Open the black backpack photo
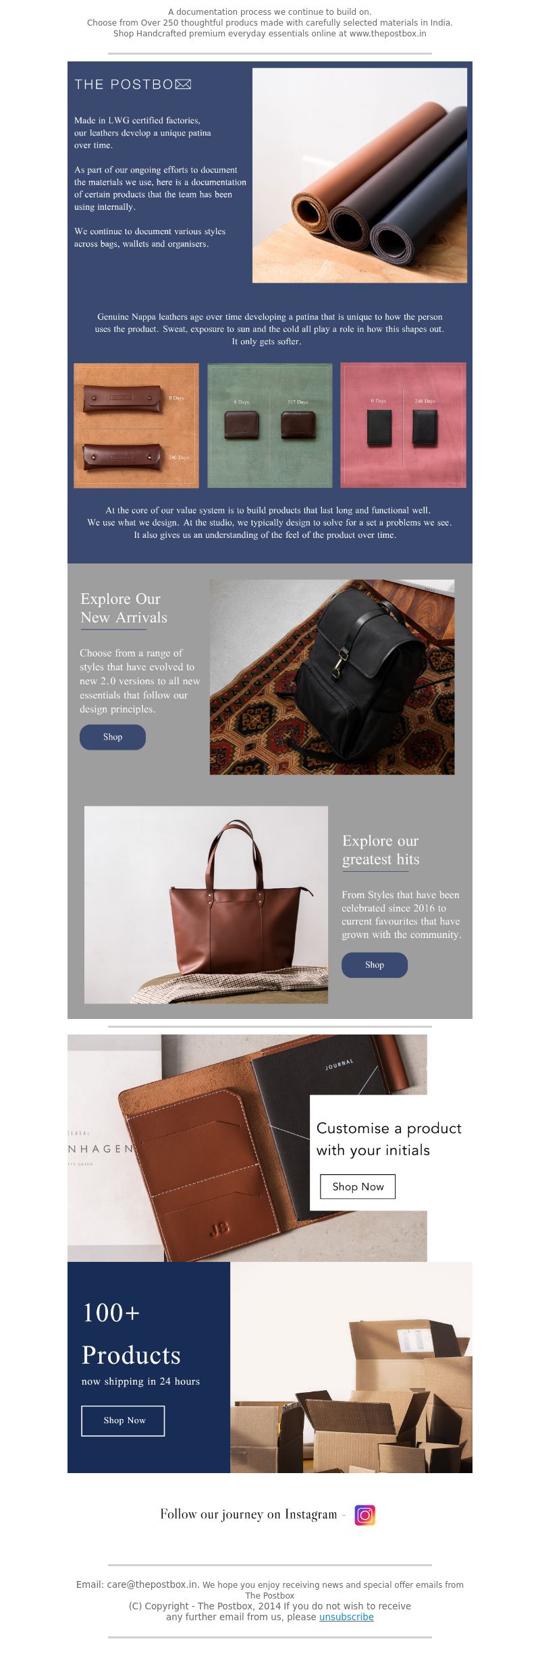This screenshot has width=540, height=1658. (x=332, y=677)
